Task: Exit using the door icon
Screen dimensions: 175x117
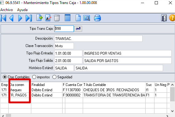Action: (164, 18)
